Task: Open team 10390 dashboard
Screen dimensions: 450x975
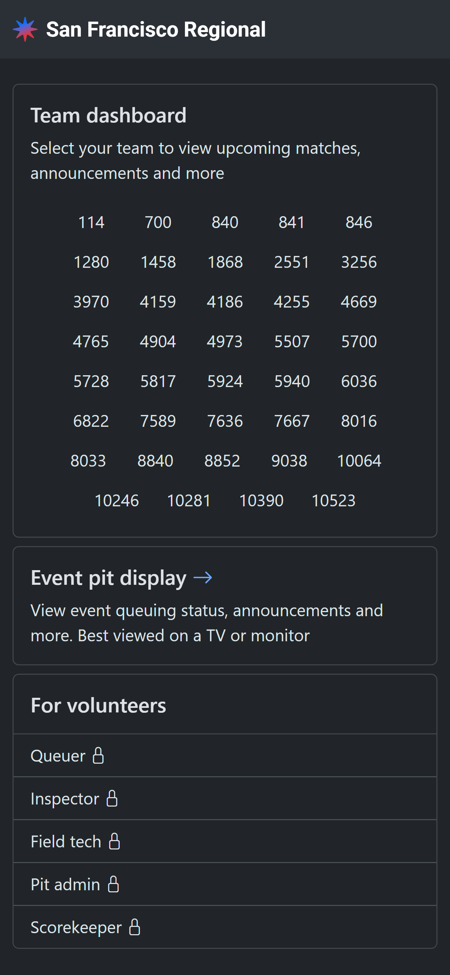Action: [x=261, y=500]
